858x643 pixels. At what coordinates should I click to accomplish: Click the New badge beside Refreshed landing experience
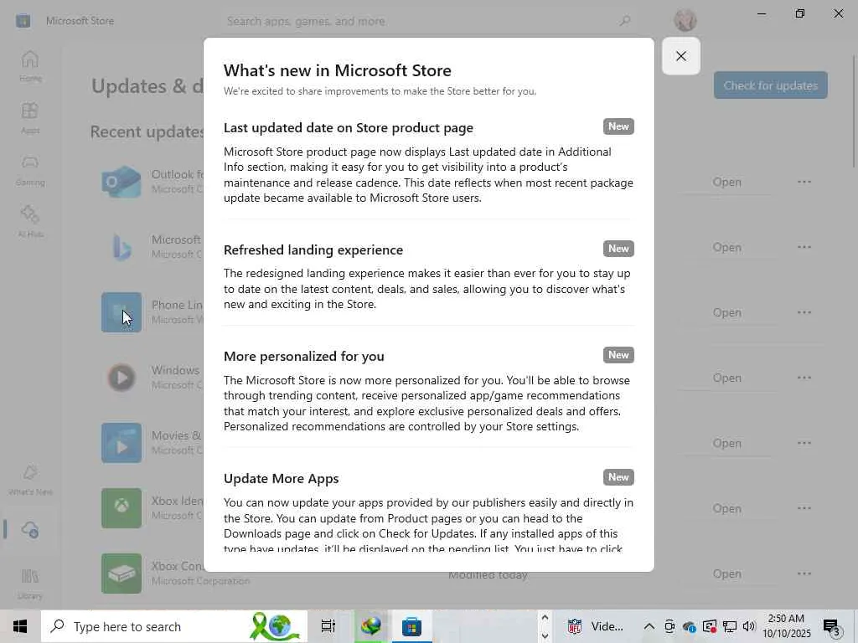(x=618, y=249)
